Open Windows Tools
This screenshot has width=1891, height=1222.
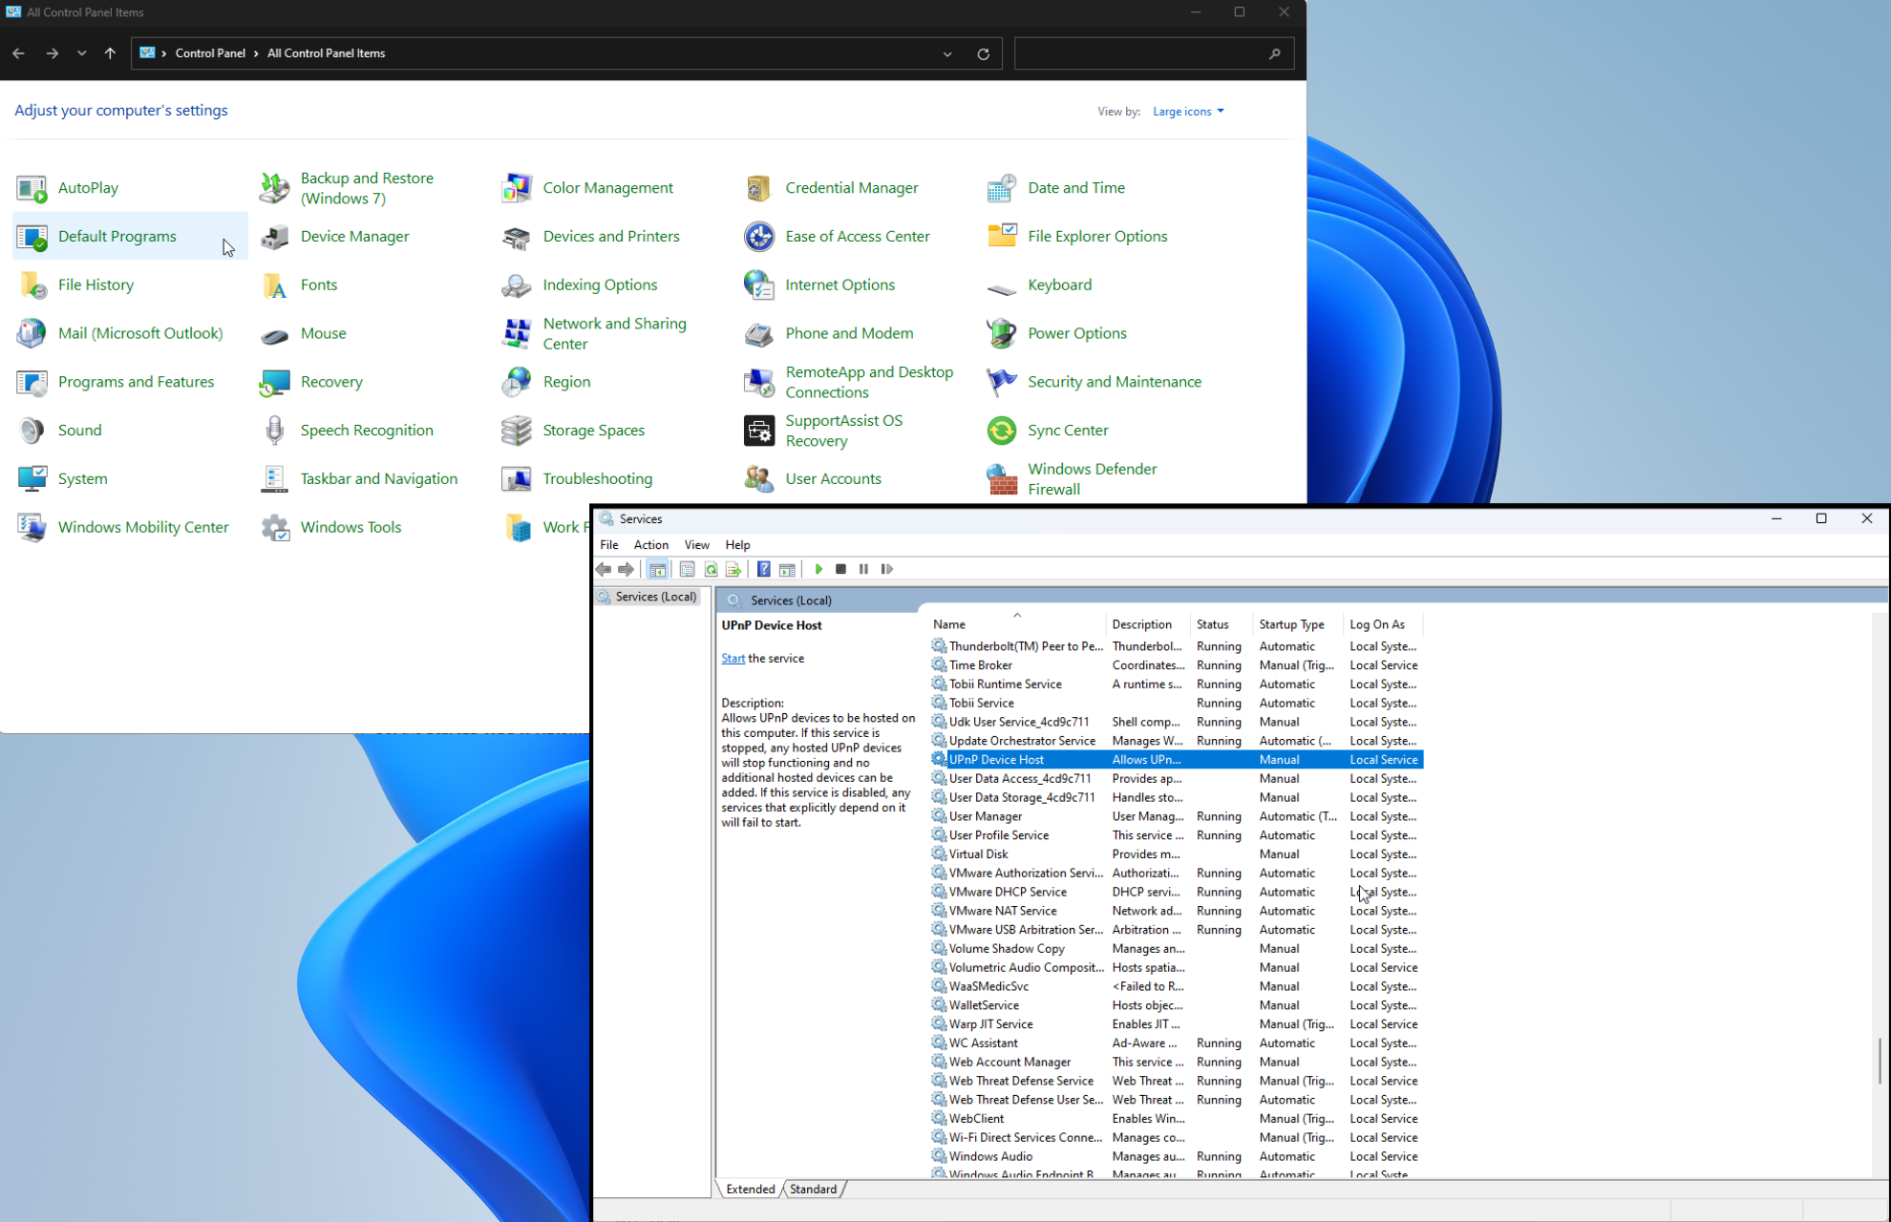coord(330,527)
